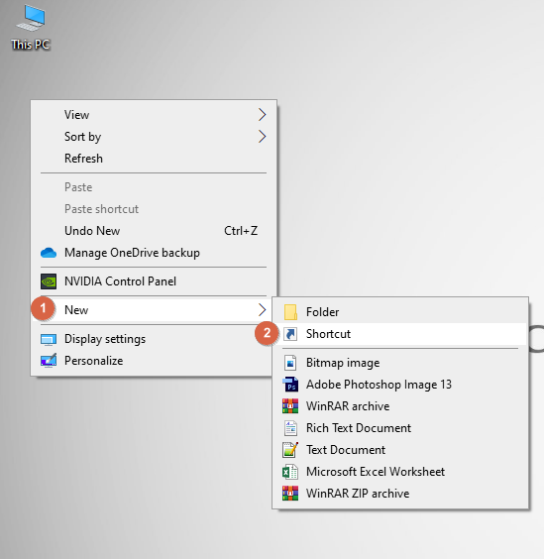The image size is (544, 559).
Task: Choose Undo New menu entry
Action: pos(154,231)
